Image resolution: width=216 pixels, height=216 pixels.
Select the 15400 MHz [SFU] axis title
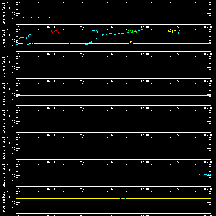coord(4,202)
